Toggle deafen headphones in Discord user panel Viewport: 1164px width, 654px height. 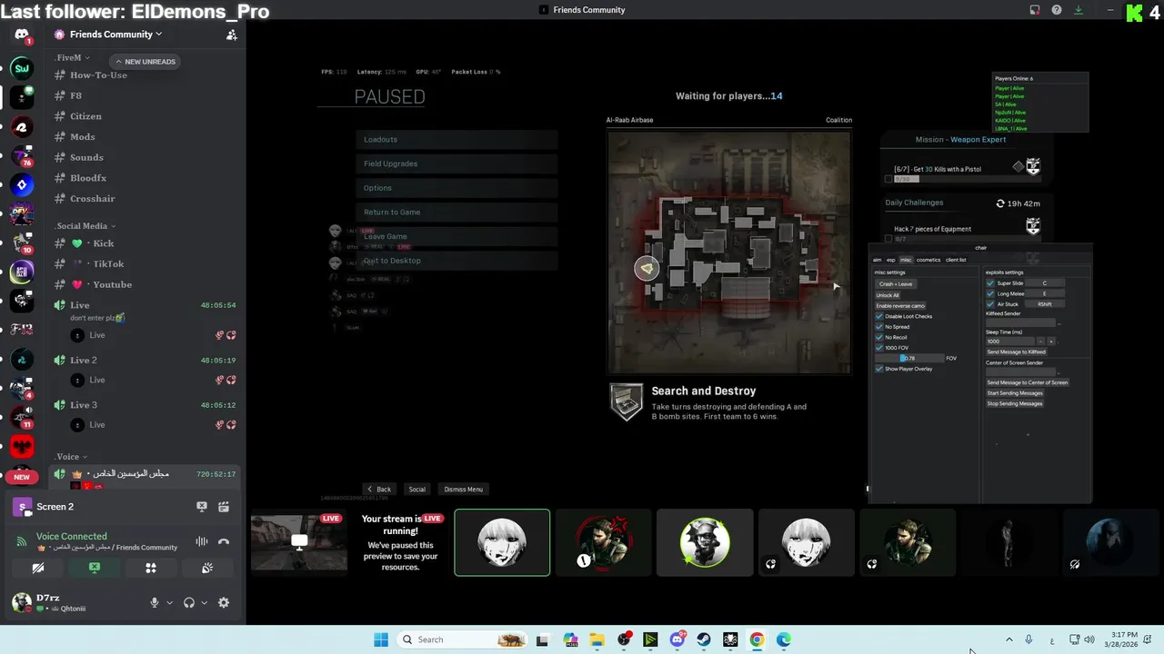pos(189,602)
